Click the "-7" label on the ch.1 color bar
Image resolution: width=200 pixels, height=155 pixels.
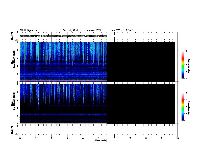click(186, 79)
